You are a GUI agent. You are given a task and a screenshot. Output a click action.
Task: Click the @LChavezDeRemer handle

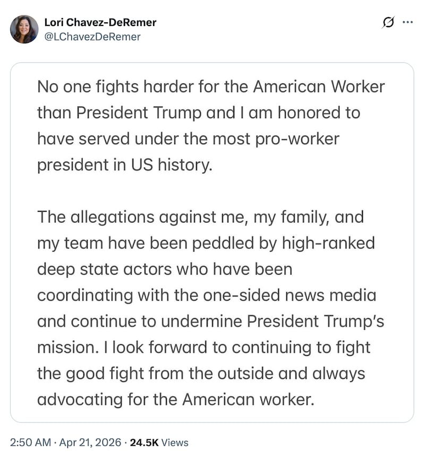point(91,37)
